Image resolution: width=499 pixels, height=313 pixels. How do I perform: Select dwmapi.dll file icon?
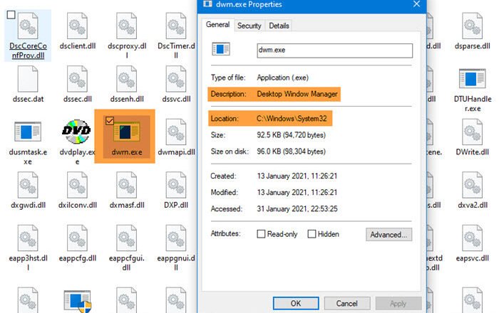tap(176, 132)
